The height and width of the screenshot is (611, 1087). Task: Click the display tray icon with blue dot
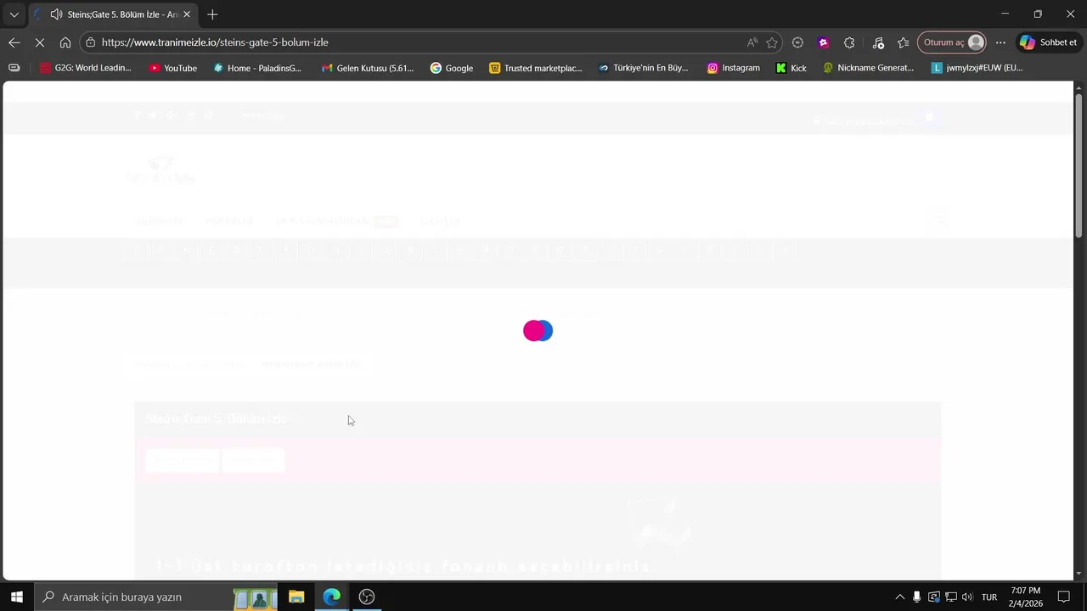[x=934, y=597]
